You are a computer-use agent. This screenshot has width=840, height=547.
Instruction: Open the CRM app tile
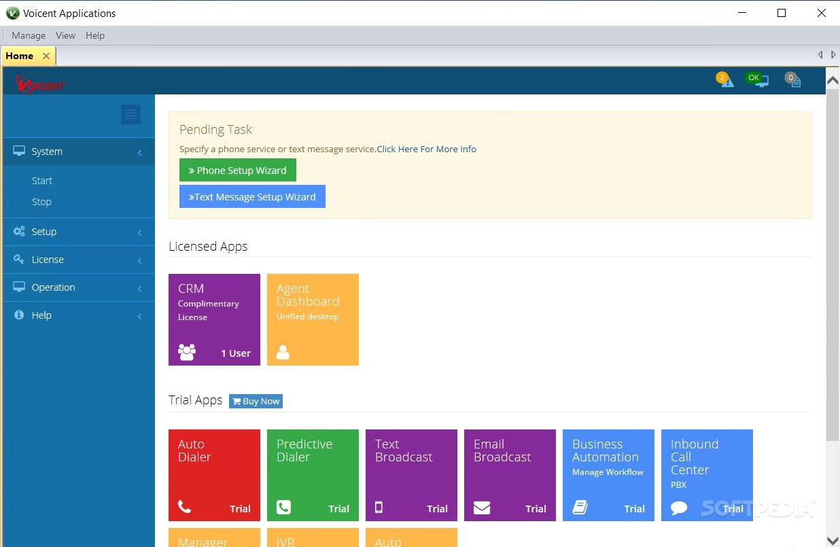pyautogui.click(x=214, y=319)
